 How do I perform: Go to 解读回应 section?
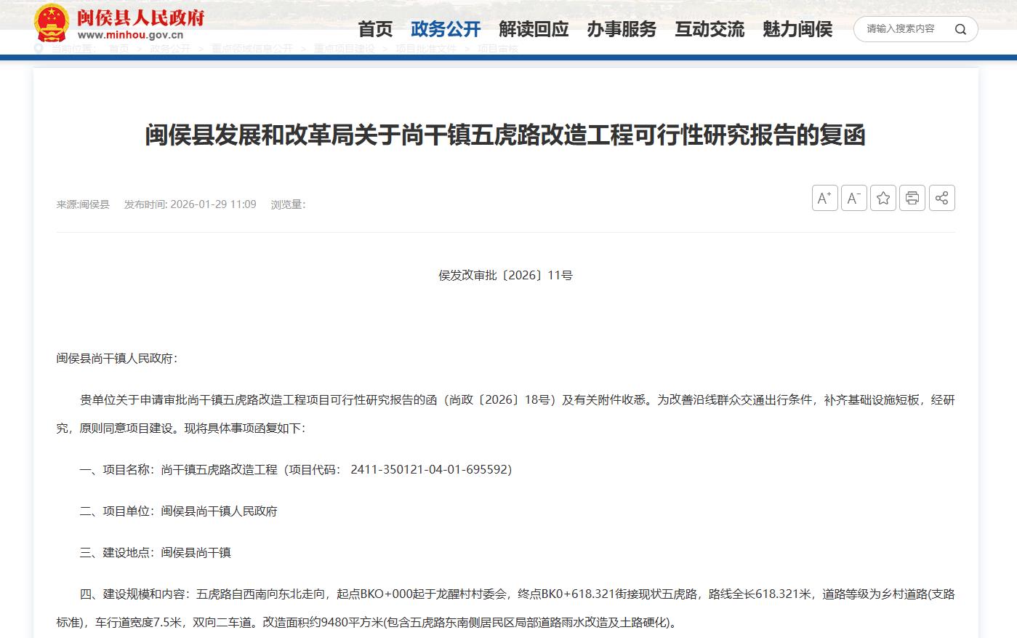(534, 29)
